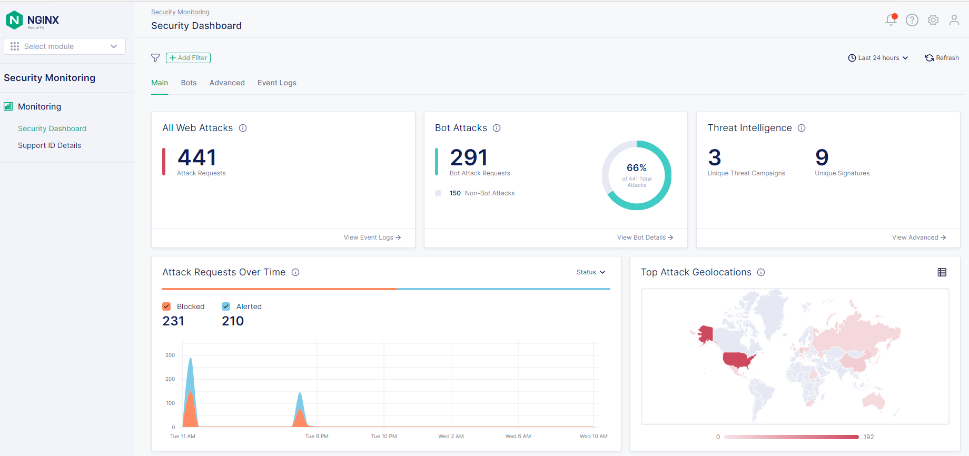
Task: Open the Status dropdown on chart
Action: 590,272
